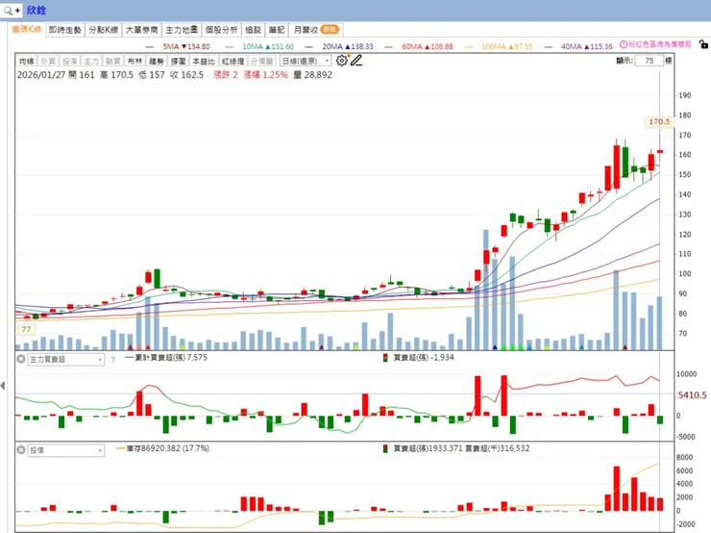This screenshot has width=711, height=533.
Task: Click the 170.5 high price label
Action: point(659,121)
